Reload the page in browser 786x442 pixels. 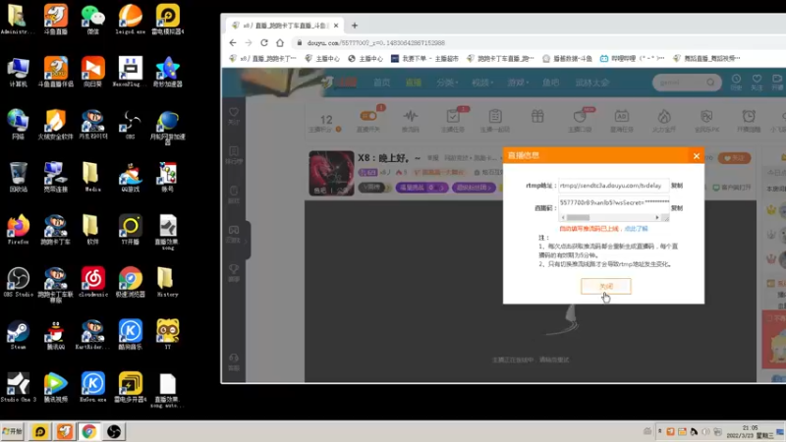(264, 43)
